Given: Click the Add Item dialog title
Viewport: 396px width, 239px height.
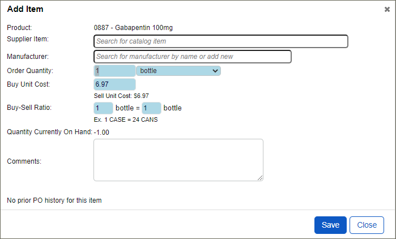Looking at the screenshot, I should (25, 9).
